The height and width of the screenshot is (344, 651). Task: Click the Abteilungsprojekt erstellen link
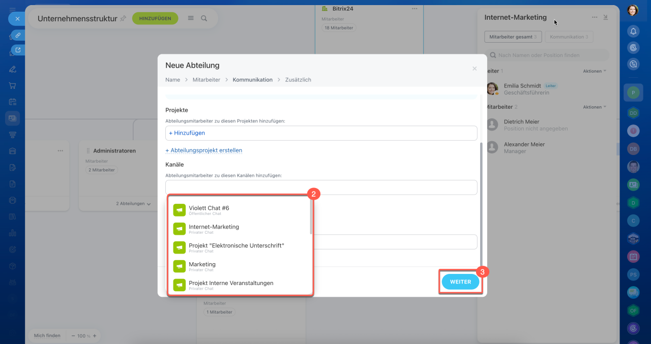204,150
